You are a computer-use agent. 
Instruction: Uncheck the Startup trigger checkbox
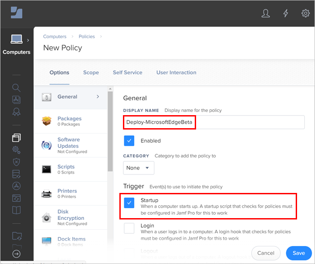129,202
